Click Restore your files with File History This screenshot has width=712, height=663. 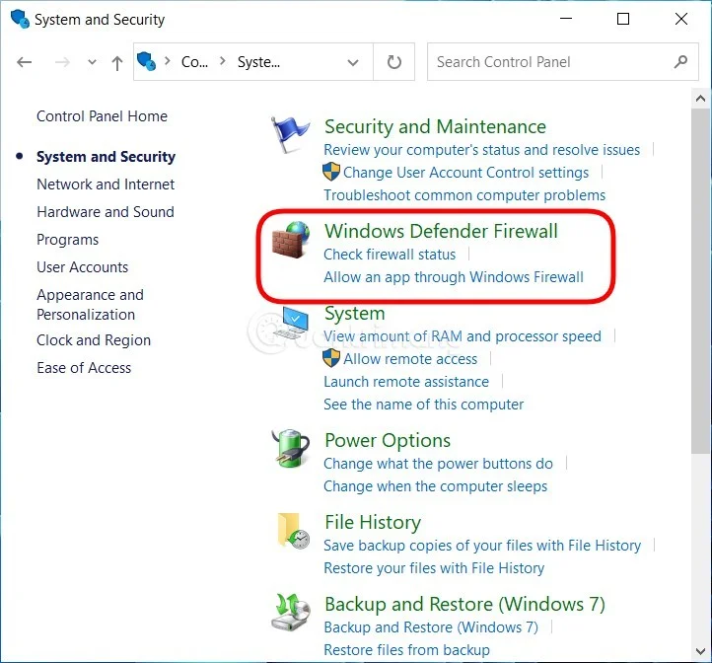pos(434,568)
